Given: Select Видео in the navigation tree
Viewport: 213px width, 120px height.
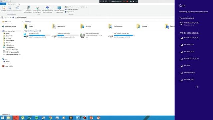Looking at the screenshot, I should [x=6, y=33].
